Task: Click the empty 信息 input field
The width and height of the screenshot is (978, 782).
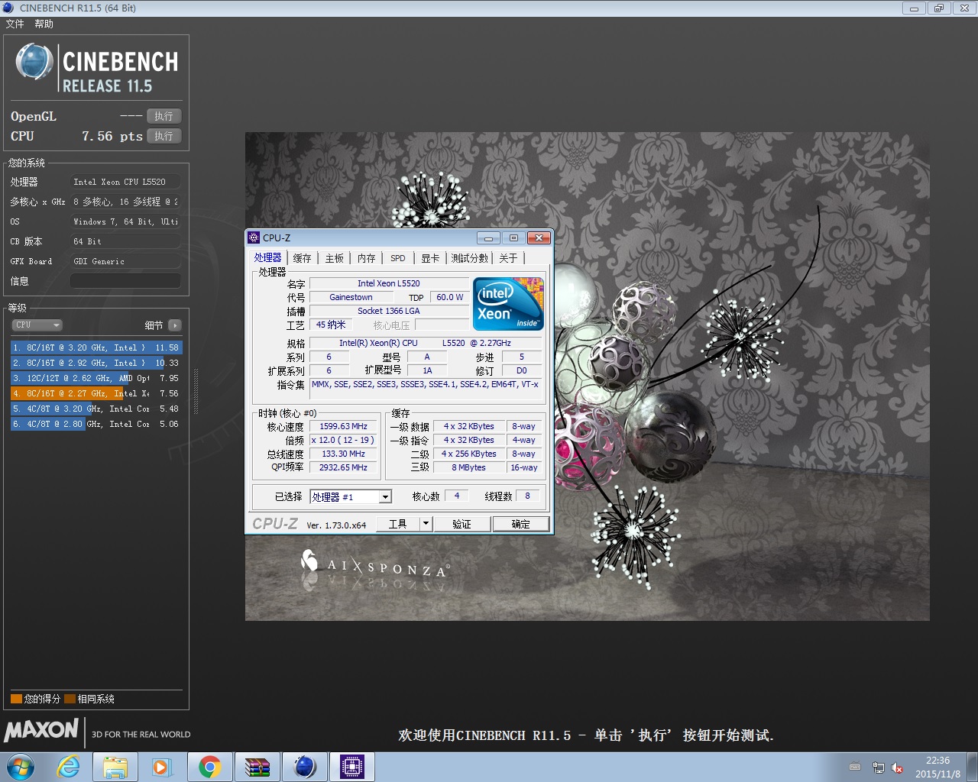Action: 125,281
